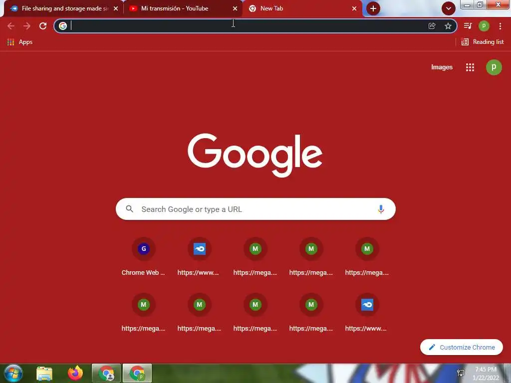Reload the page with the refresh icon
The width and height of the screenshot is (511, 383).
pos(43,26)
